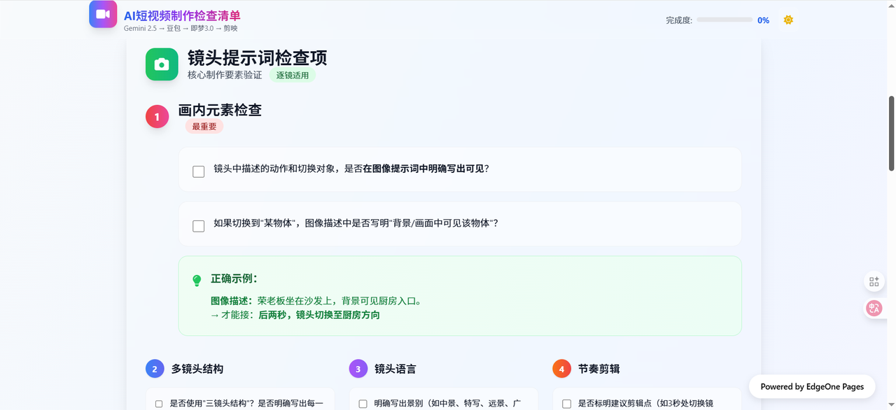Click the orange number 4 badge

[561, 369]
